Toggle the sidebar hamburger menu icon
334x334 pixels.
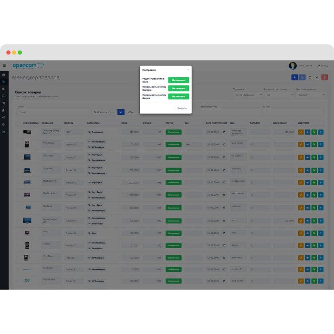[4, 66]
